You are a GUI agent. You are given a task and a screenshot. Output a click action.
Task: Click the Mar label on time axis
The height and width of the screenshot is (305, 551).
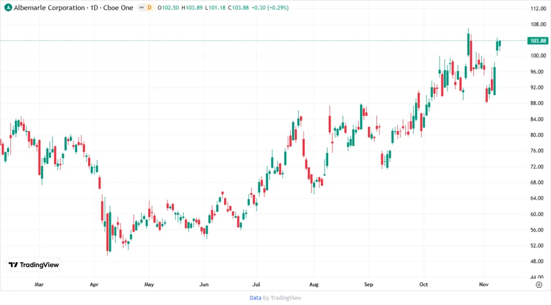[39, 284]
